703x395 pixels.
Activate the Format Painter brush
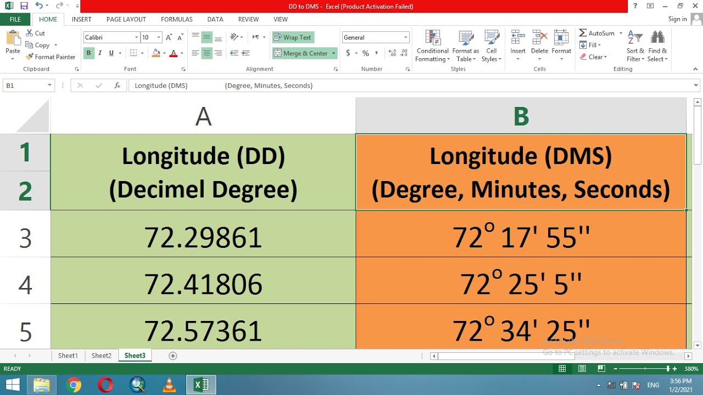30,57
